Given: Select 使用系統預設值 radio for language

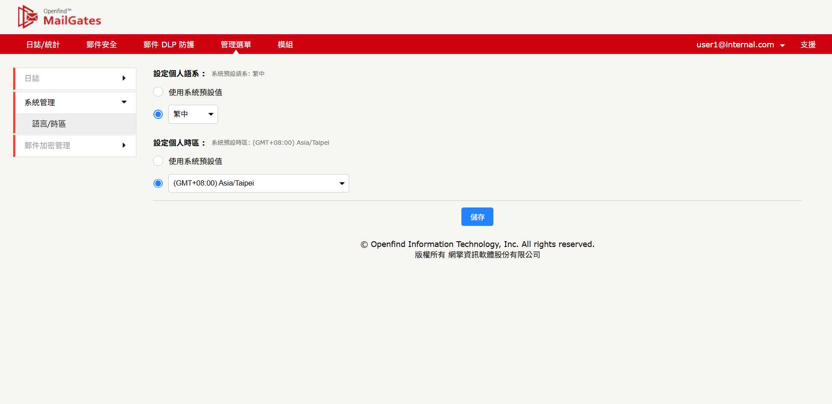Looking at the screenshot, I should point(158,92).
